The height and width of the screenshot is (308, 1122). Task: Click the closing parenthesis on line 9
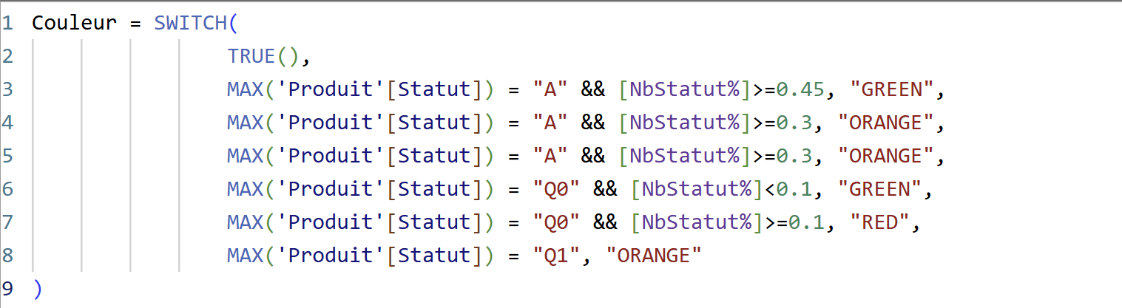point(38,288)
